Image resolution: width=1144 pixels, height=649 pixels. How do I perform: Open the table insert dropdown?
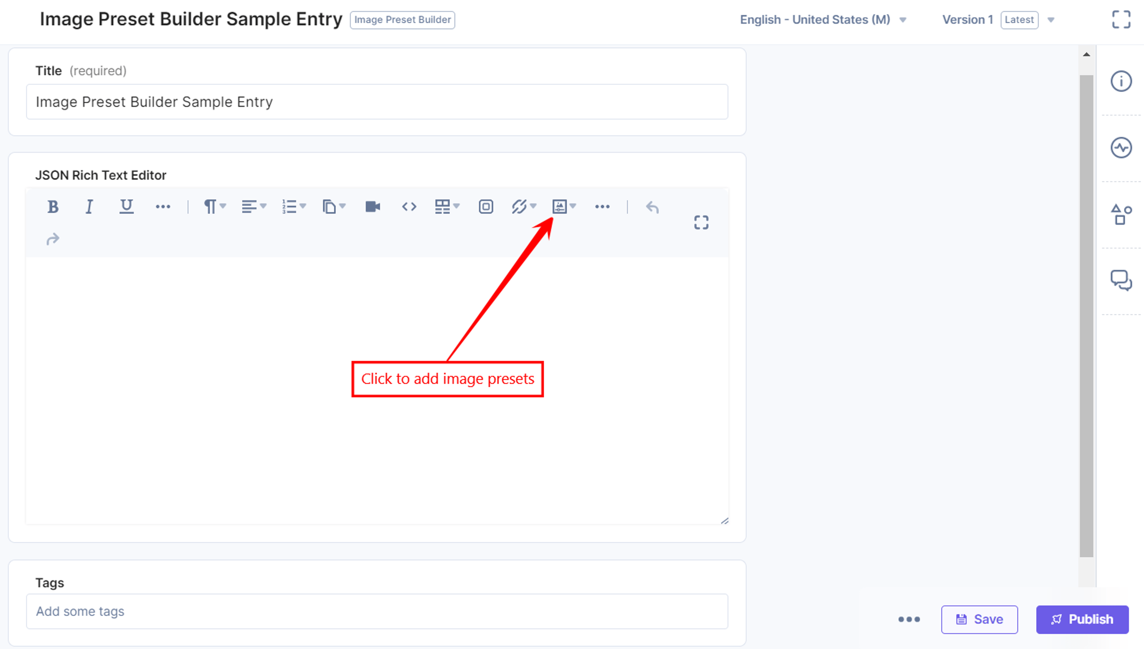coord(447,206)
